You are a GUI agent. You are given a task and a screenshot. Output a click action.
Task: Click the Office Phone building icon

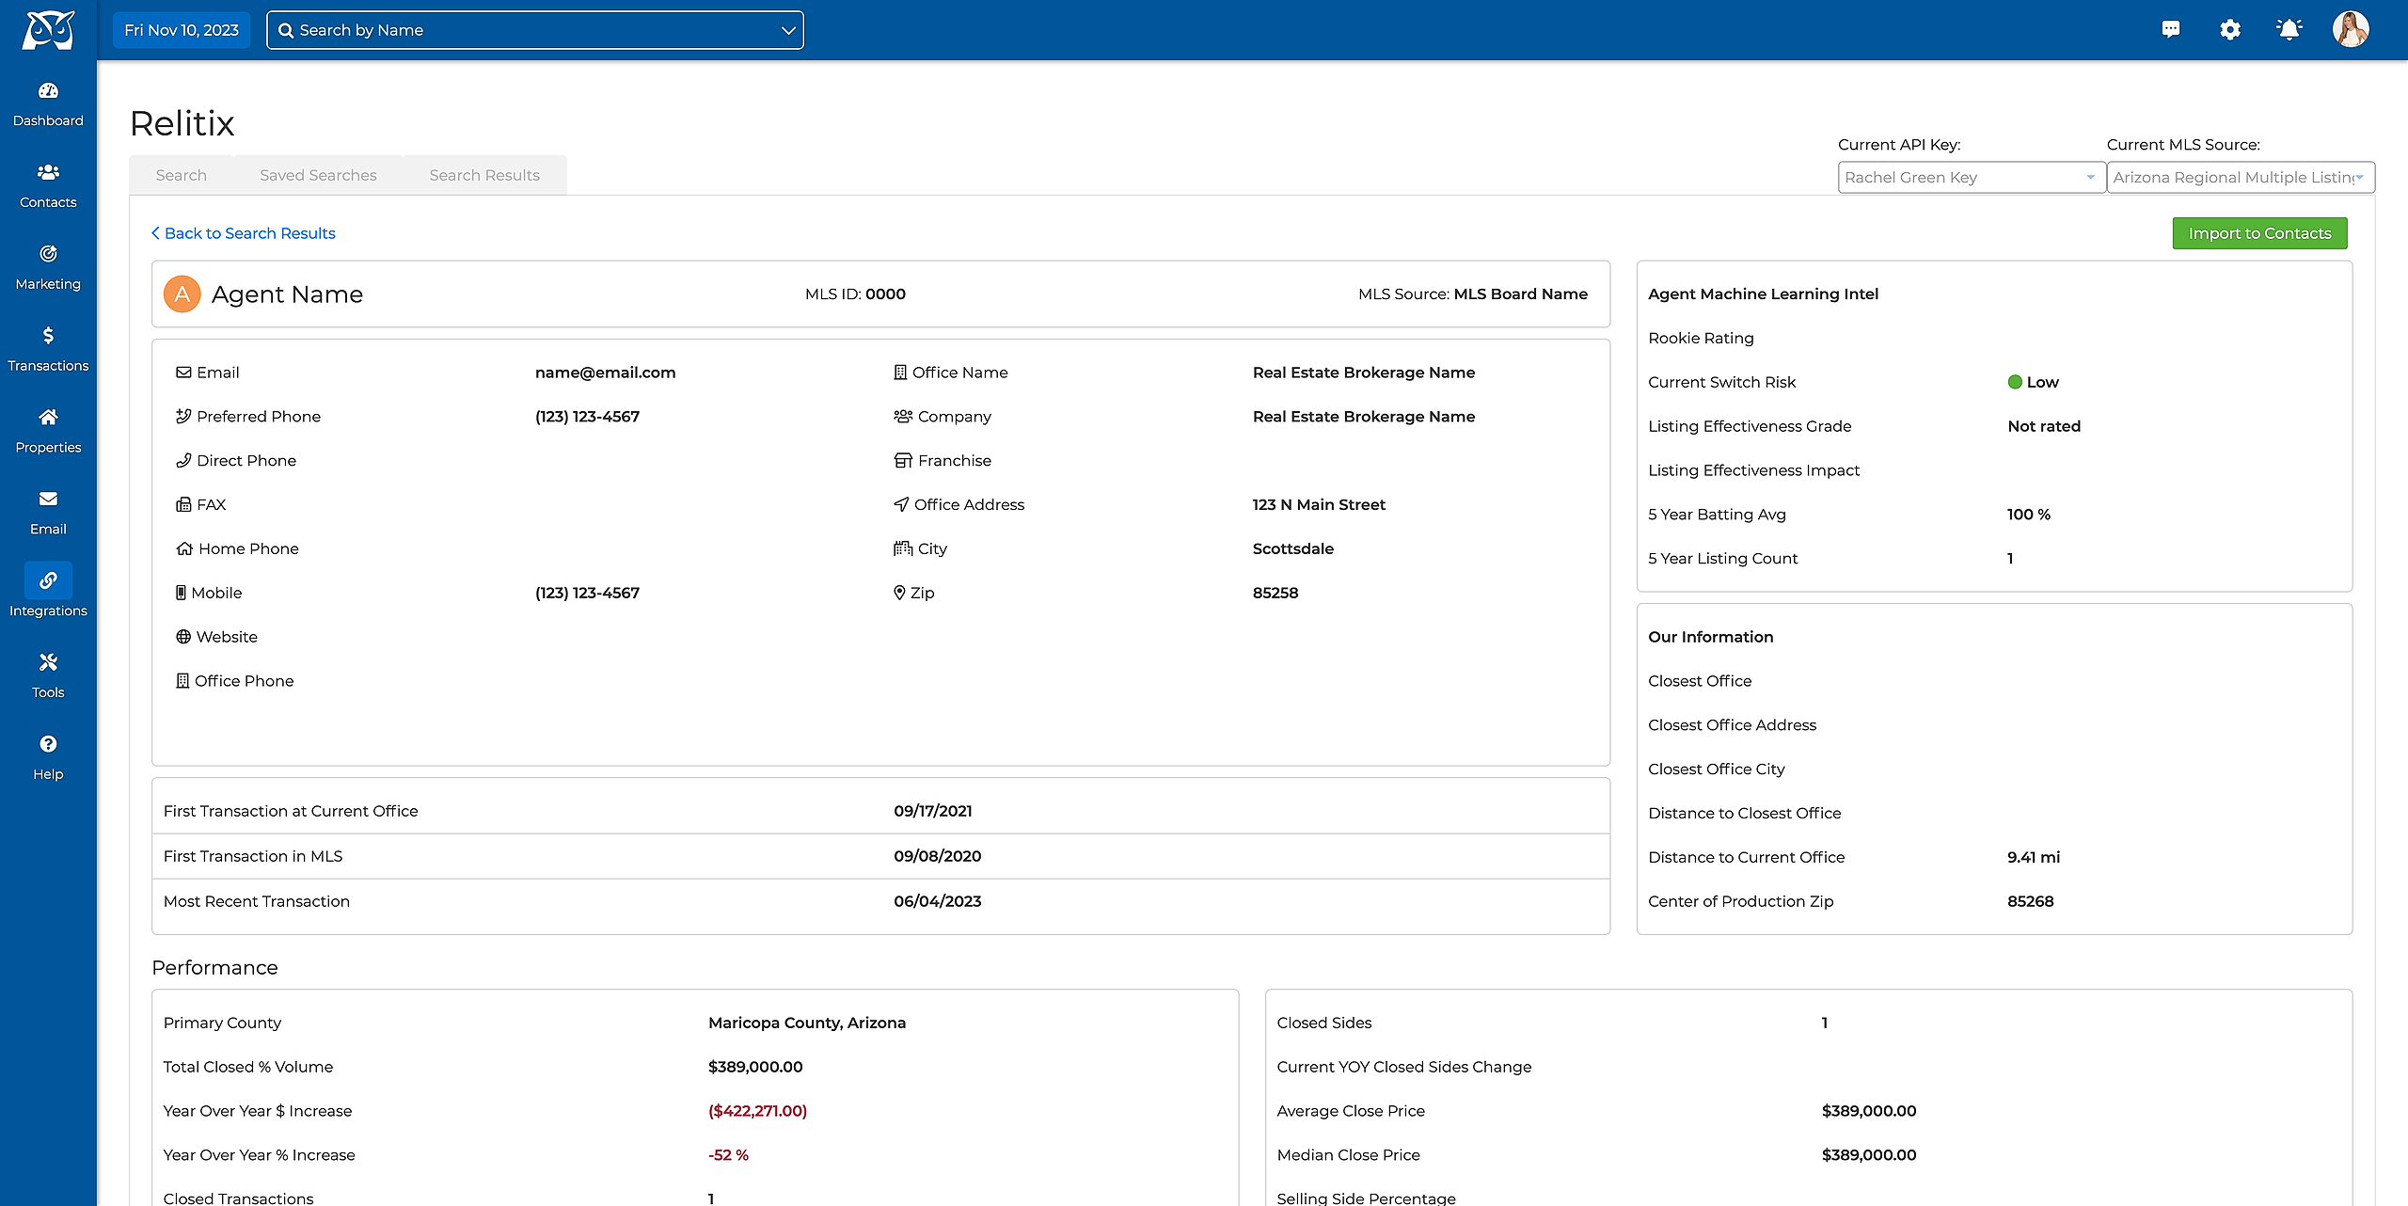(182, 681)
